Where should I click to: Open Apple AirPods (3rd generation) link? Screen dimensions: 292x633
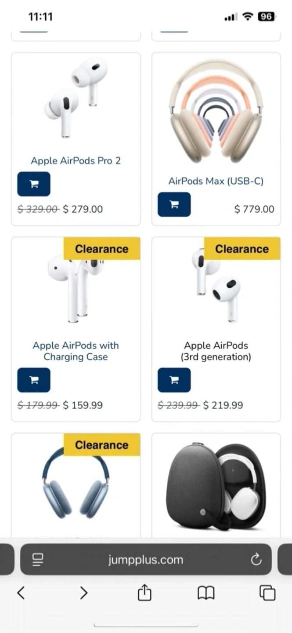click(x=216, y=351)
